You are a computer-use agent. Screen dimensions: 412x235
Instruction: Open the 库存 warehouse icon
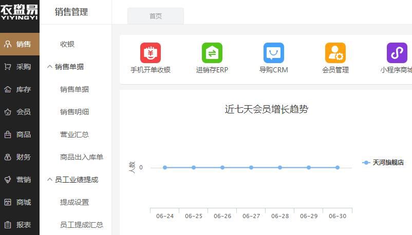tap(8, 89)
